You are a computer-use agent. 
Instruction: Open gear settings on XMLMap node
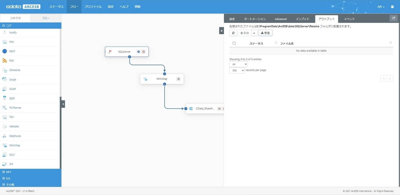point(178,79)
